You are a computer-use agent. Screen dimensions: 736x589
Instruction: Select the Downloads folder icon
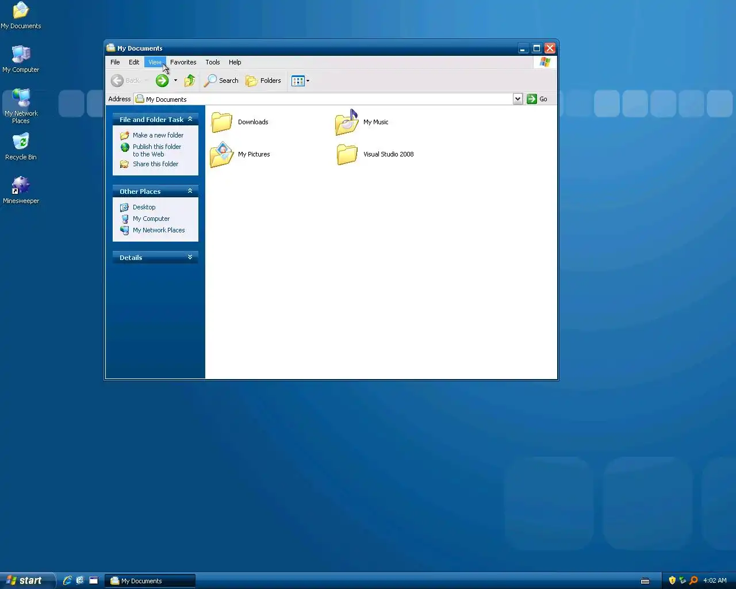221,122
